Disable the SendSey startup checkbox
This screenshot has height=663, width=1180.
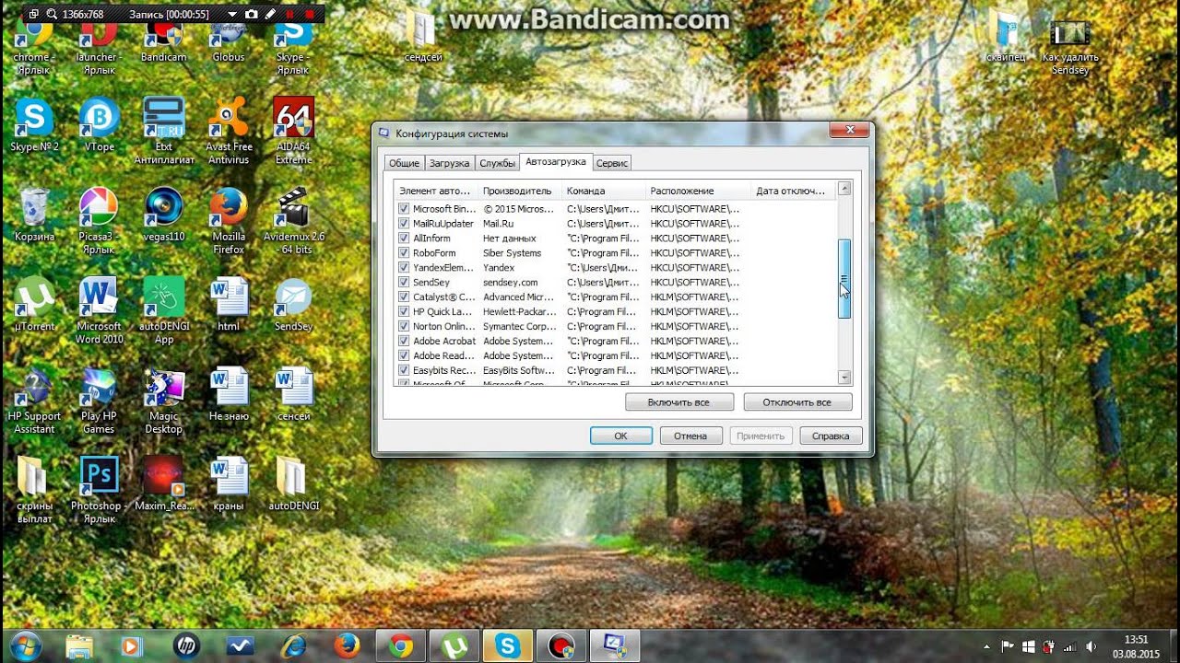(x=404, y=283)
